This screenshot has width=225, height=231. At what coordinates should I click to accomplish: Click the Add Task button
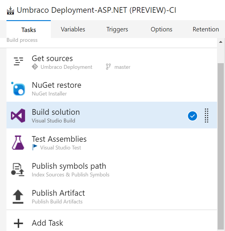(47, 223)
